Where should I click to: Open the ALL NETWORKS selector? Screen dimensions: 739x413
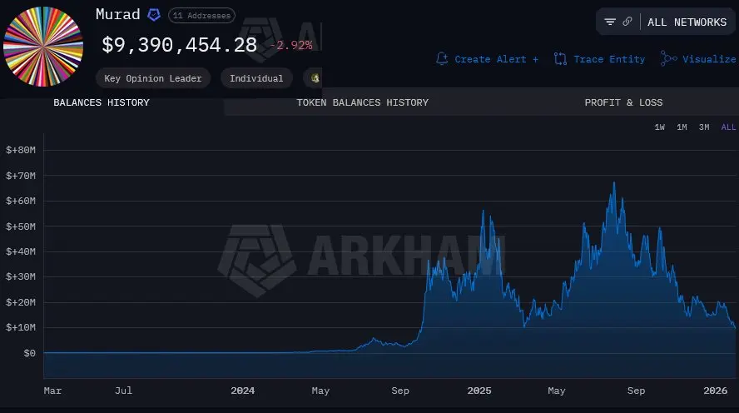(687, 22)
